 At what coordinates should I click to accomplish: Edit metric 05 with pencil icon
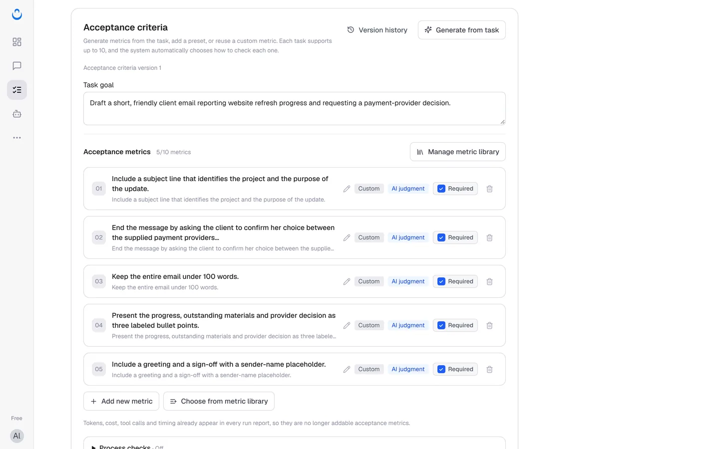[x=347, y=369]
